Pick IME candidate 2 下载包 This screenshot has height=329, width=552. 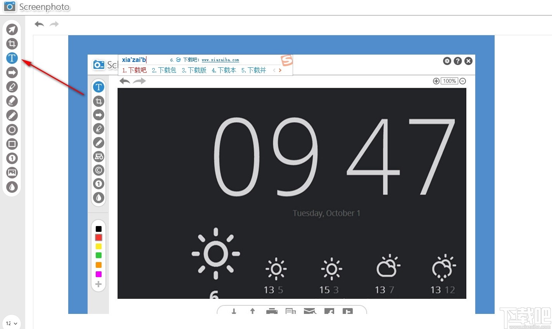coord(164,70)
